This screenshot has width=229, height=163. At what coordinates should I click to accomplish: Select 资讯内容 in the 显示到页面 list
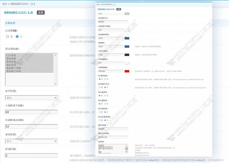point(29,62)
